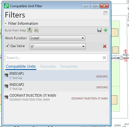Image resolution: width=129 pixels, height=127 pixels.
Task: Open the Gas Valve size dropdown
Action: (58, 46)
